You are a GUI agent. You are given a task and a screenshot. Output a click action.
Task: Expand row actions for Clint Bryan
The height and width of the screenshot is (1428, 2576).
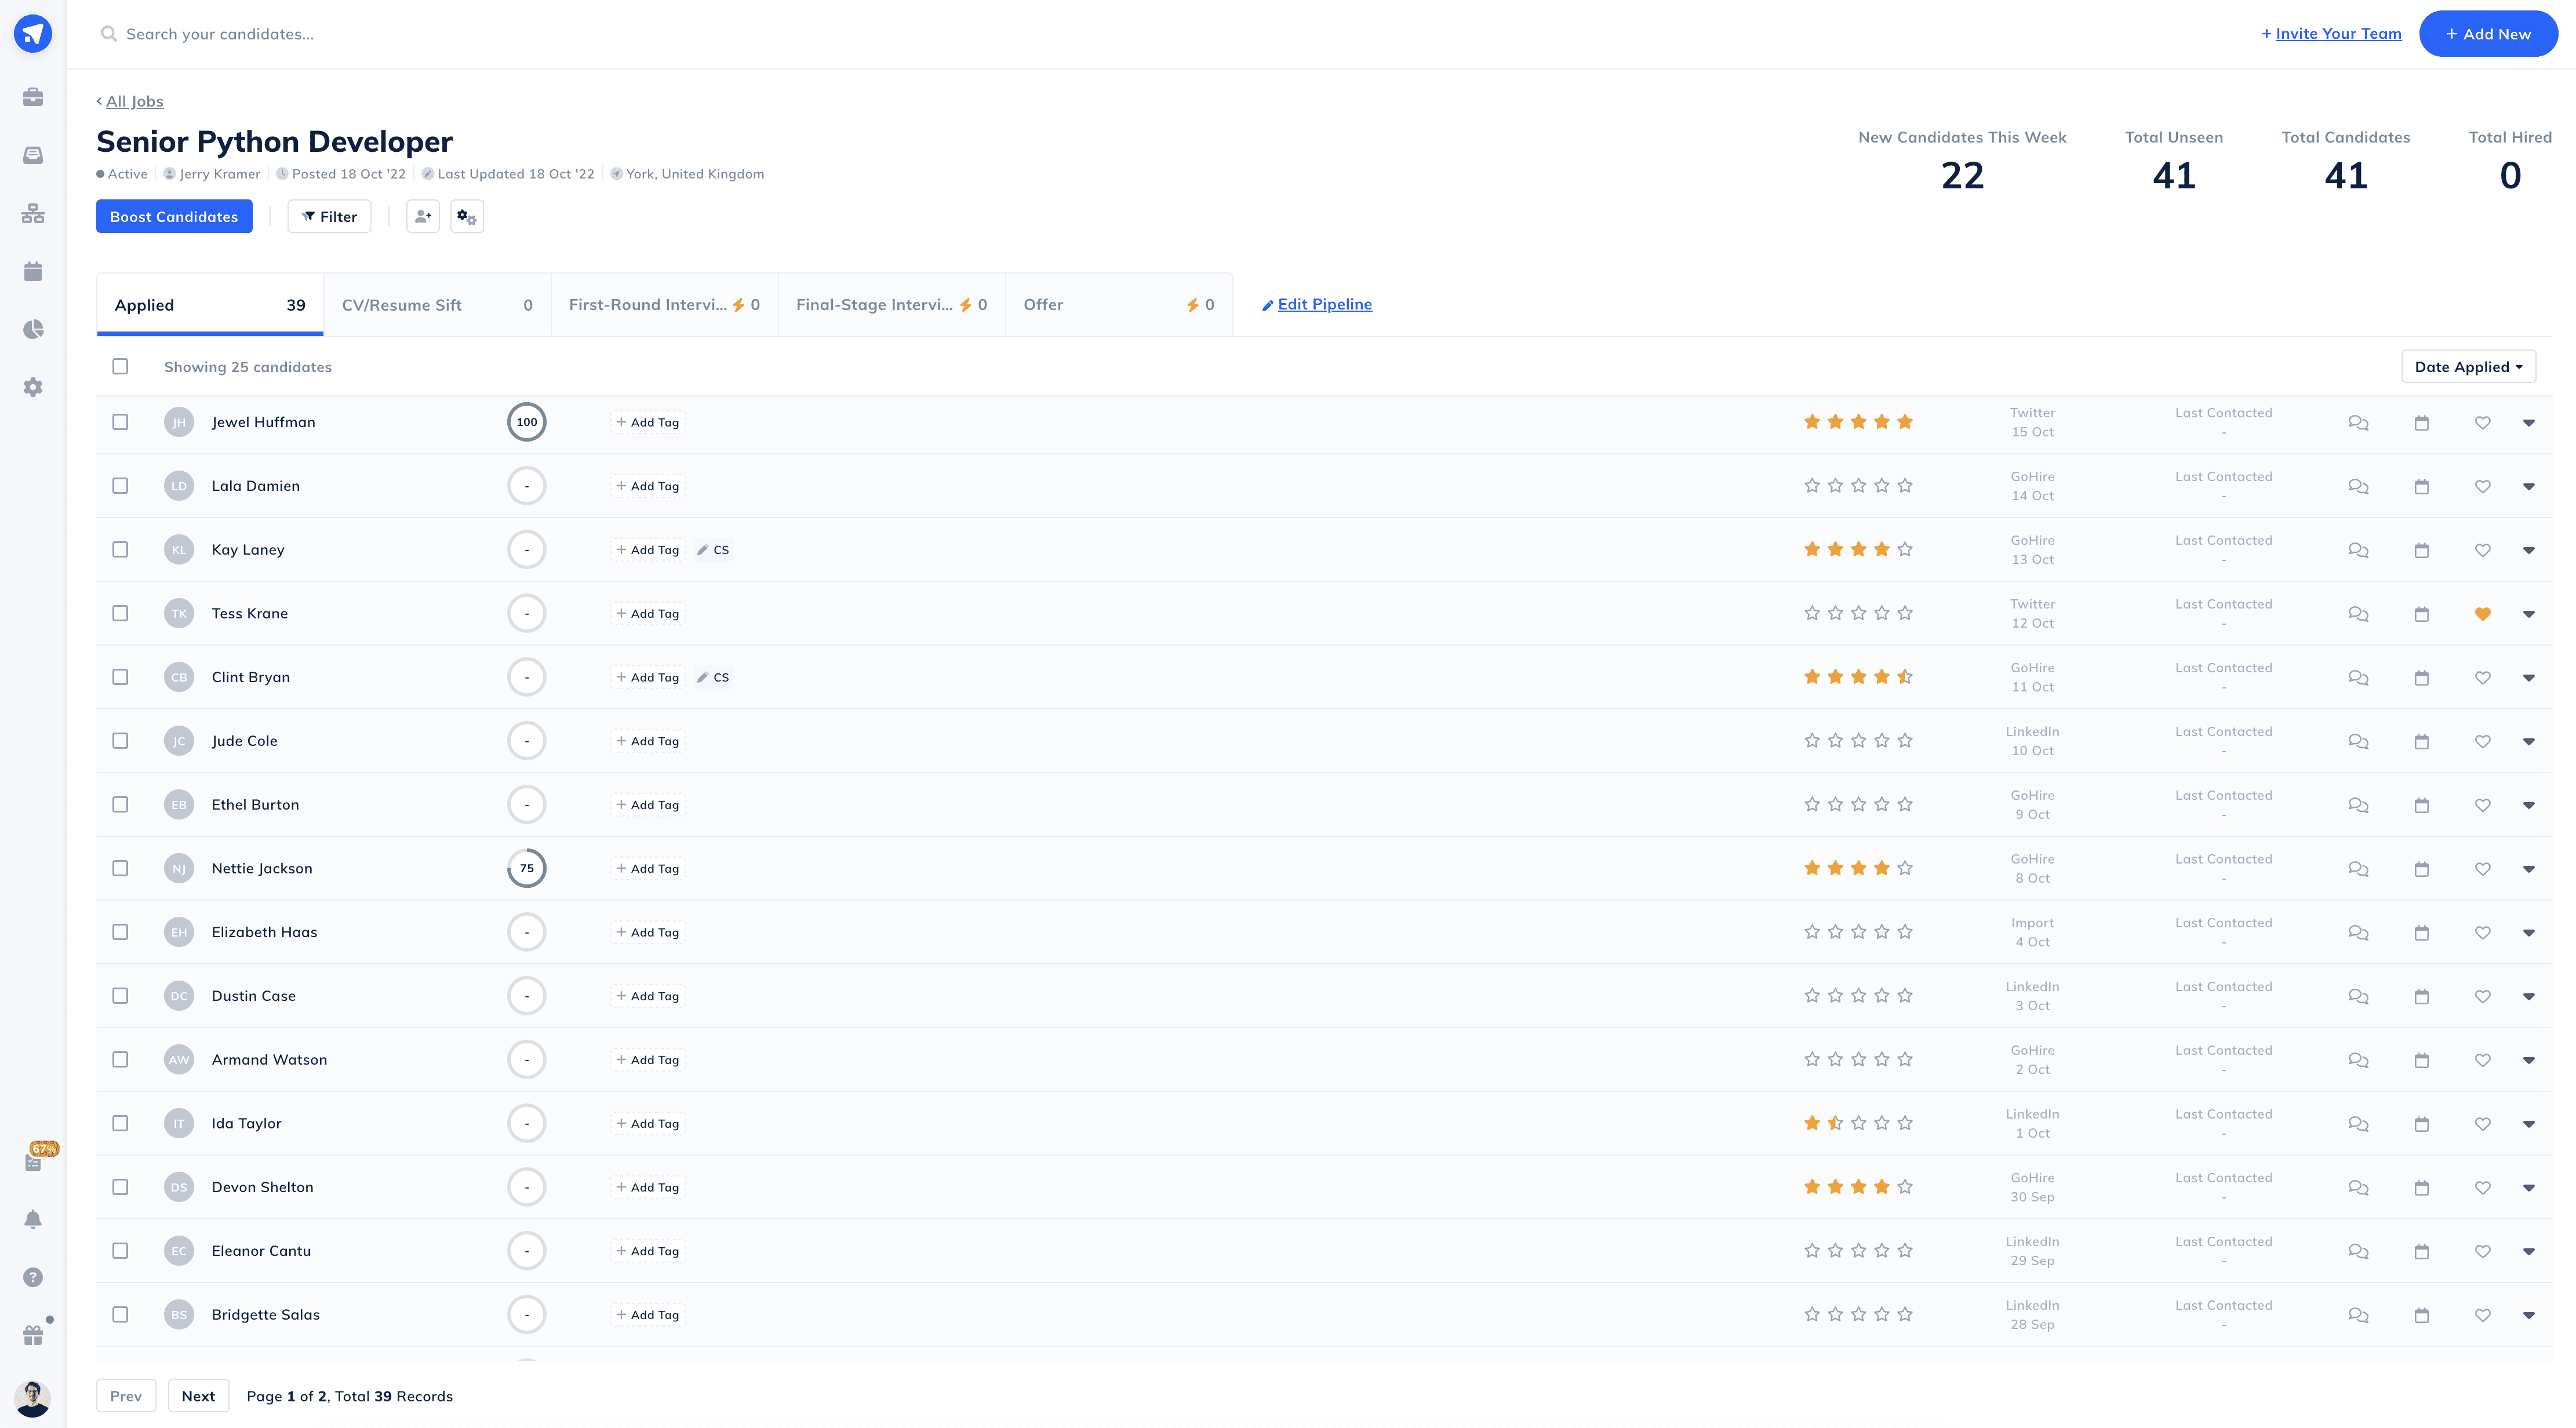coord(2530,677)
